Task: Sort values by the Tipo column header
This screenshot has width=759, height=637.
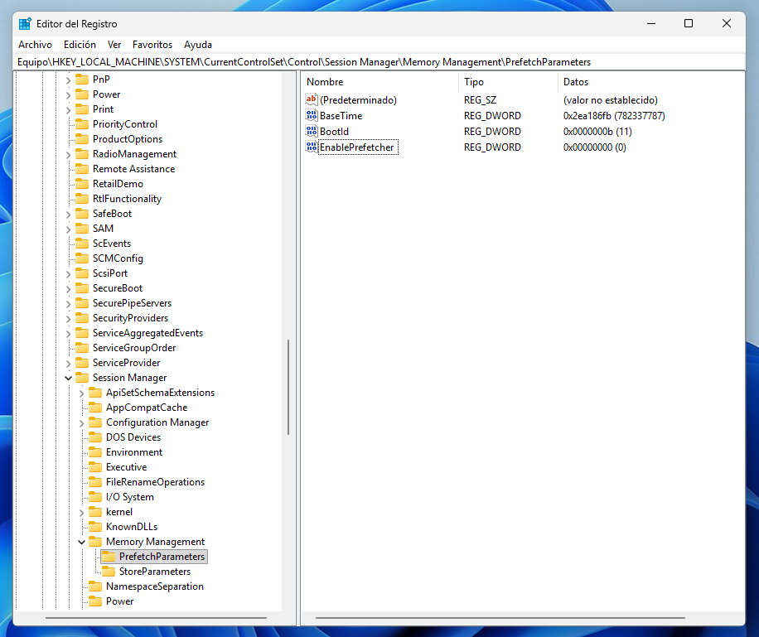Action: (x=508, y=82)
